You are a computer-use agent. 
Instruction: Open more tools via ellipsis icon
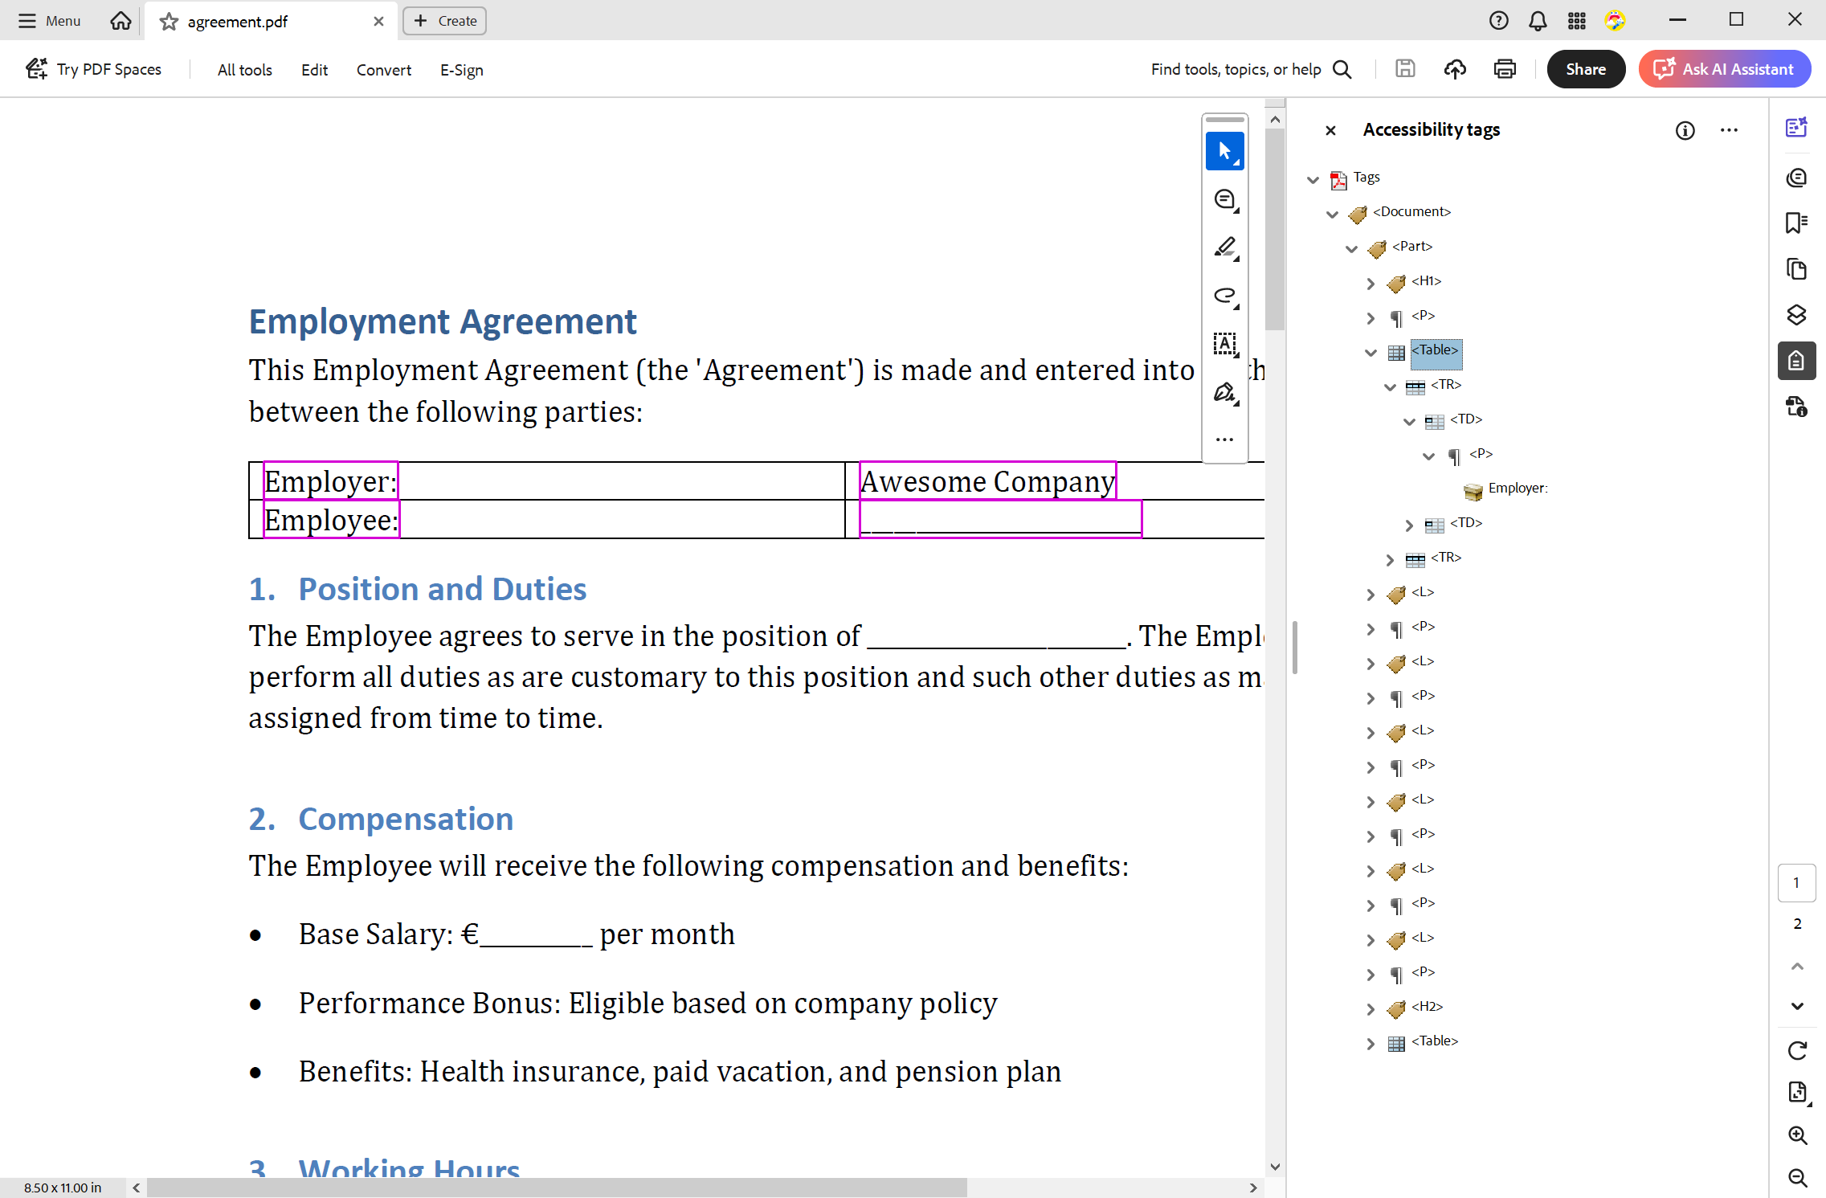(1223, 439)
